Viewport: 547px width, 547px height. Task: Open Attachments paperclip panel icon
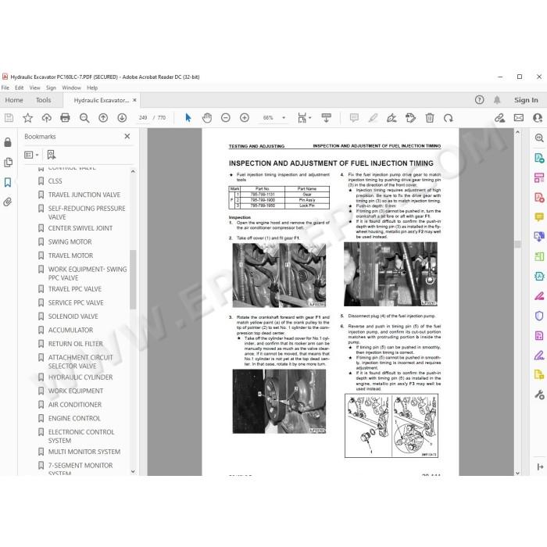(x=8, y=202)
